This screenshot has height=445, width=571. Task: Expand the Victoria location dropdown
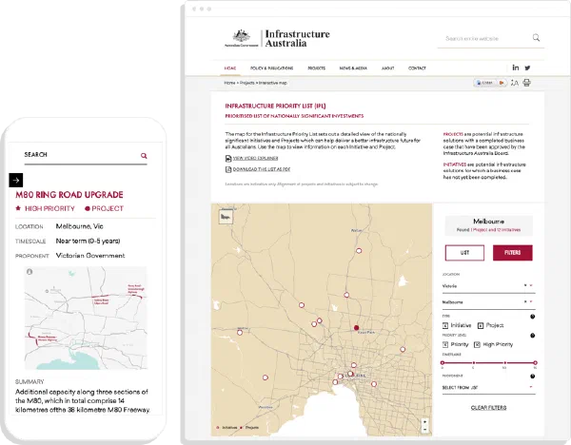(531, 285)
